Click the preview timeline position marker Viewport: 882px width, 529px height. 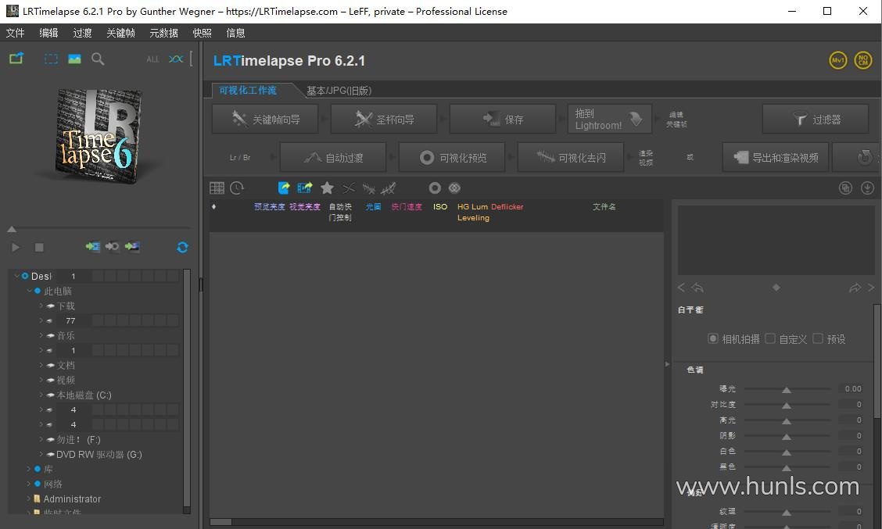(11, 229)
